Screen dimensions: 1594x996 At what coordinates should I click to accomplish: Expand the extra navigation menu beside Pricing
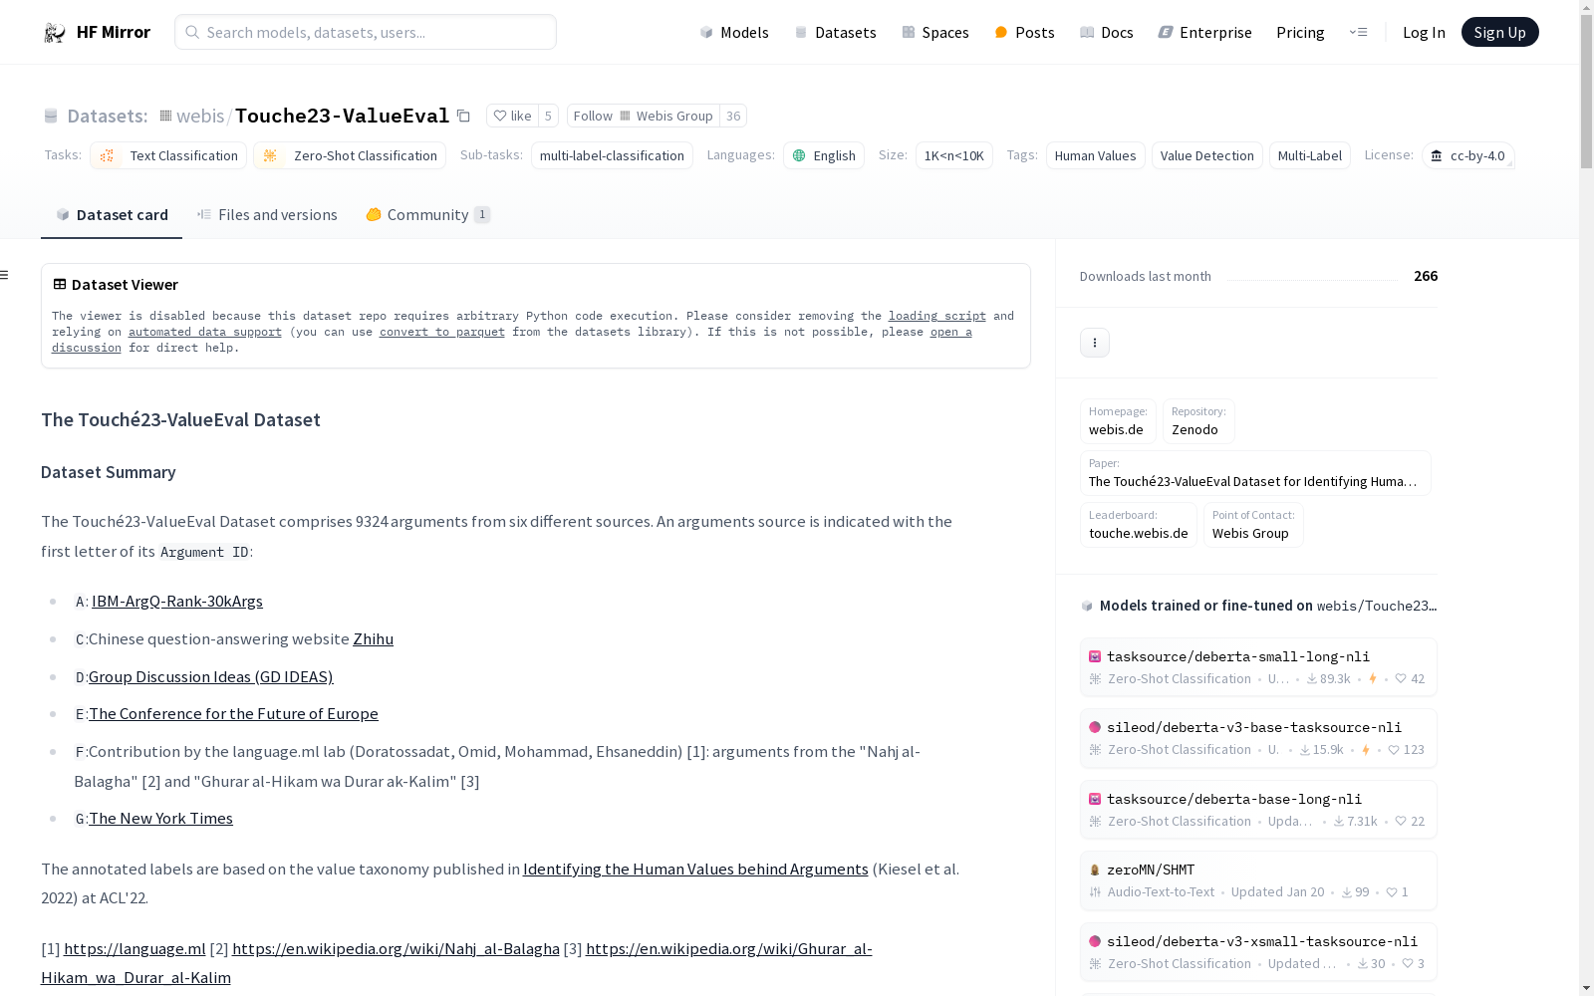click(1358, 32)
